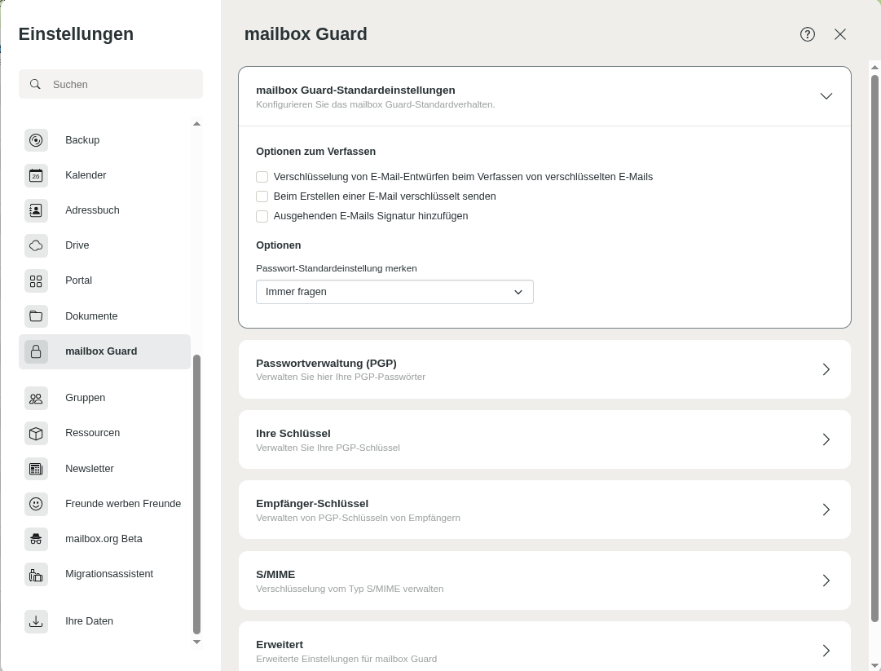
Task: Expand Passwortverwaltung (PGP) section
Action: coord(544,369)
